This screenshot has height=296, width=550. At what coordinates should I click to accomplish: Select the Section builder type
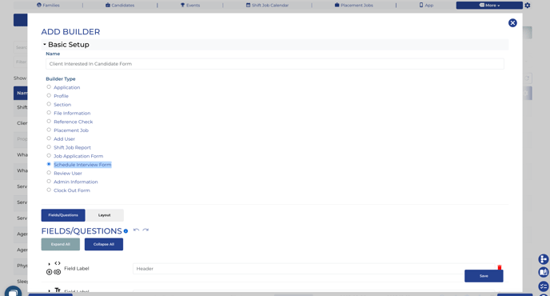tap(49, 104)
